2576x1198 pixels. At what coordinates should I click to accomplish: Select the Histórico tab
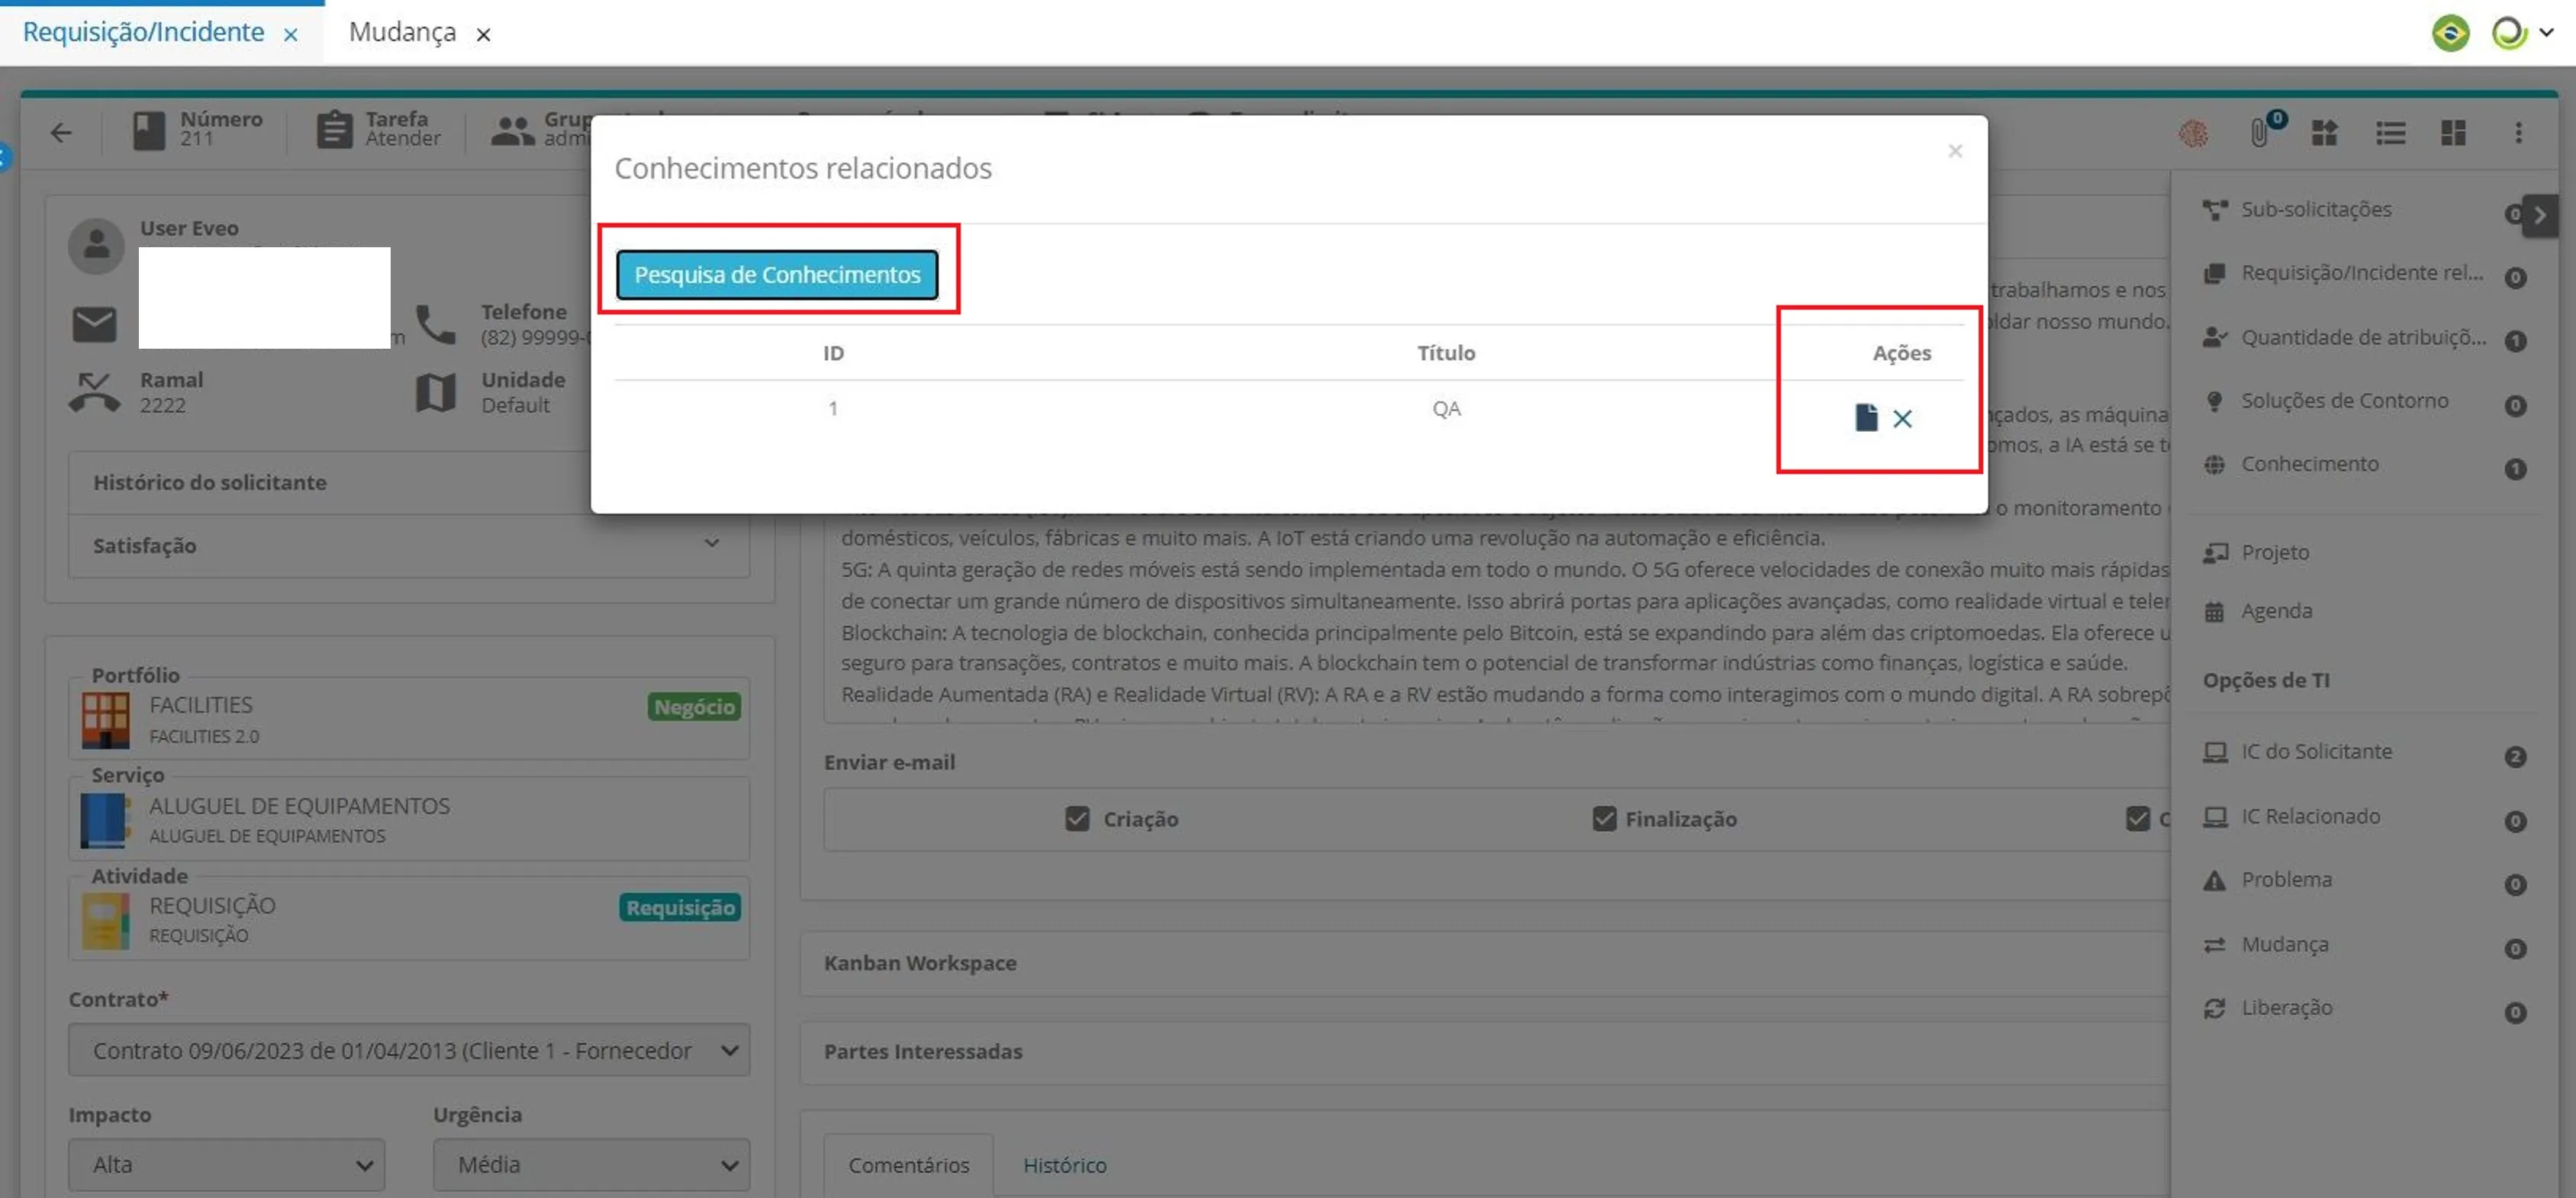coord(1064,1165)
